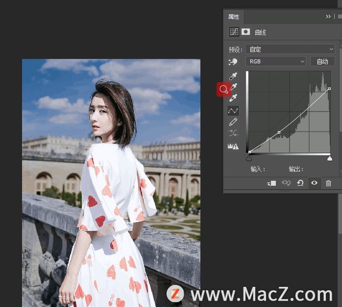Collapse the Properties panel with double arrows
Screen dimensions: 342x307
pyautogui.click(x=328, y=17)
